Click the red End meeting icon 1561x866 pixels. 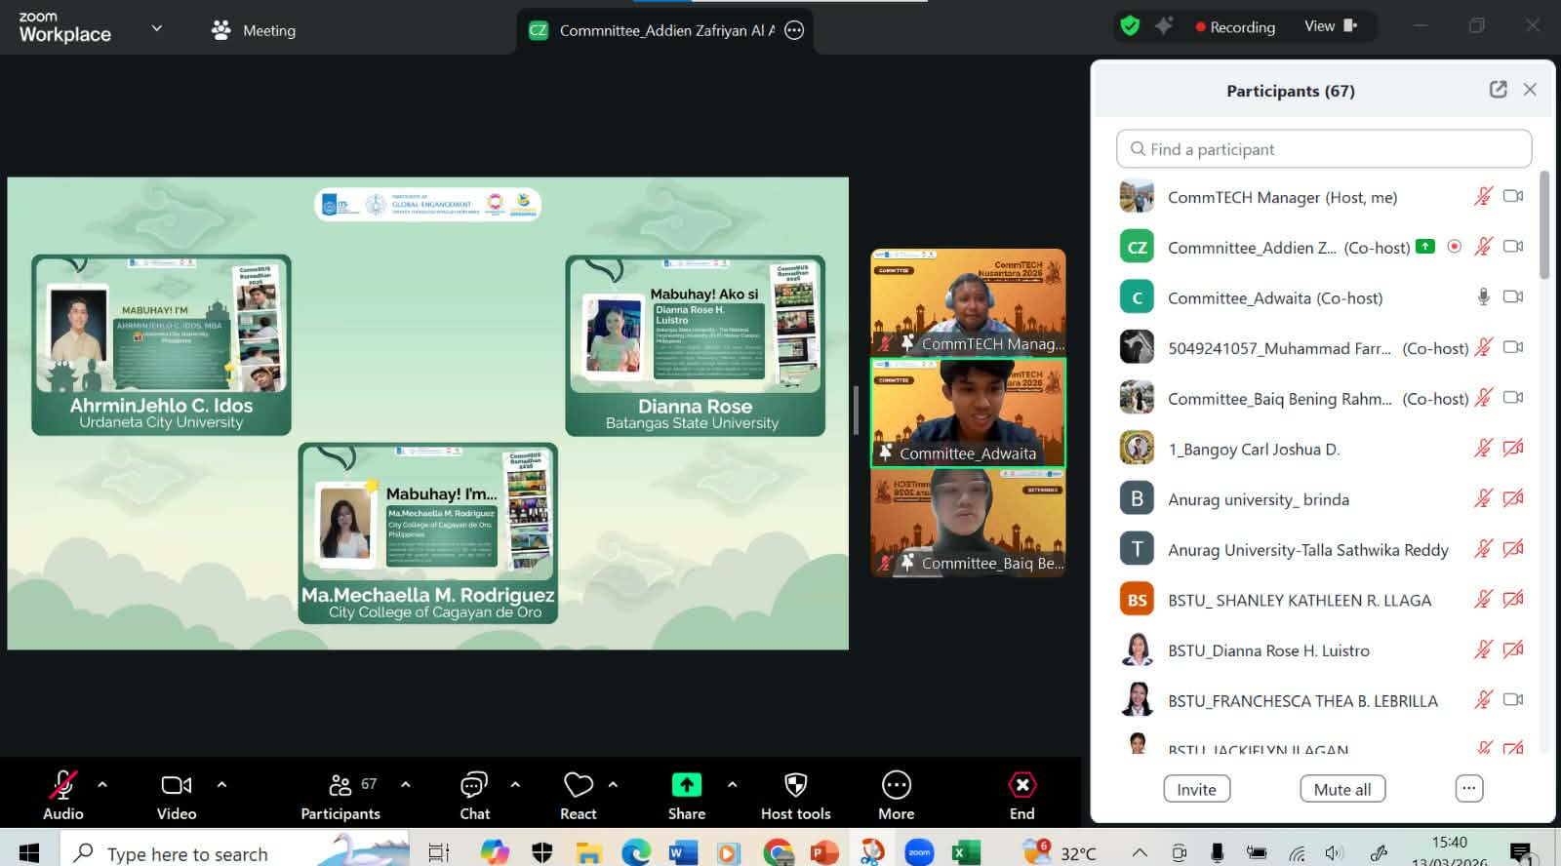1021,786
